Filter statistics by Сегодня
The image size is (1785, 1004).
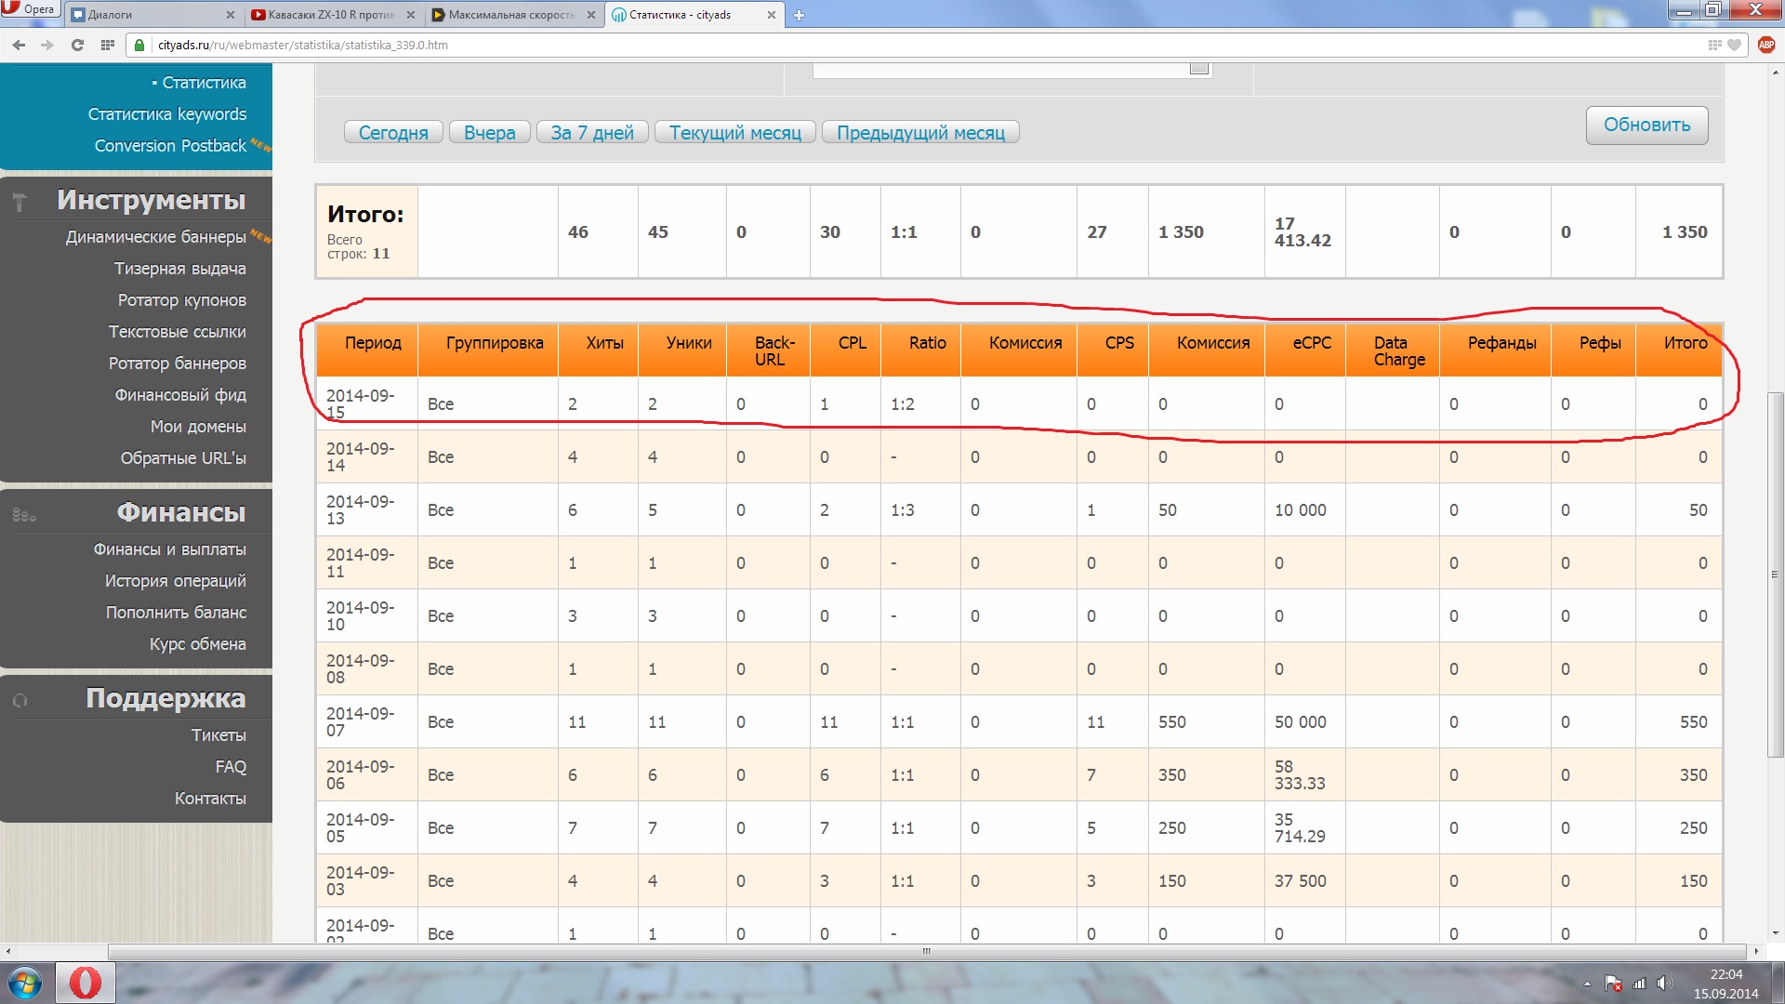tap(393, 132)
